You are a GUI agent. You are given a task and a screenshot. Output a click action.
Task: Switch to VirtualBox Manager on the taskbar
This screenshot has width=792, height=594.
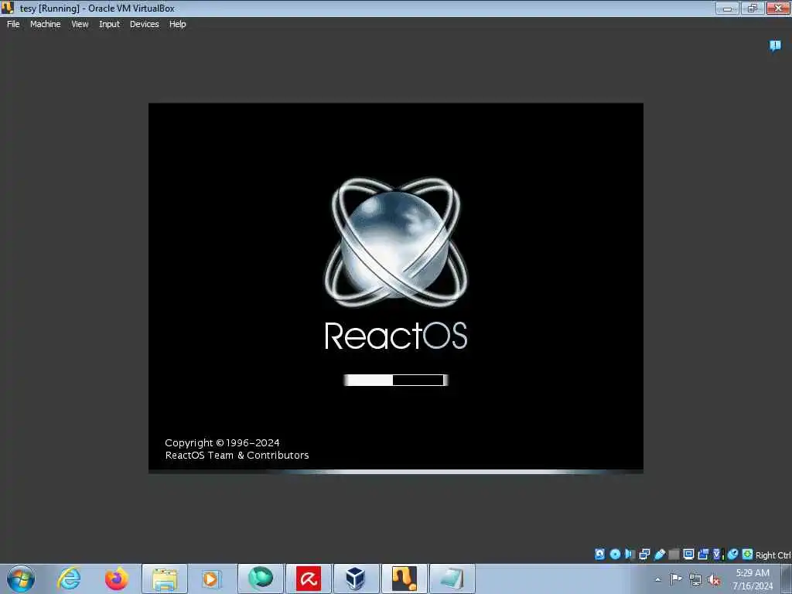coord(356,579)
